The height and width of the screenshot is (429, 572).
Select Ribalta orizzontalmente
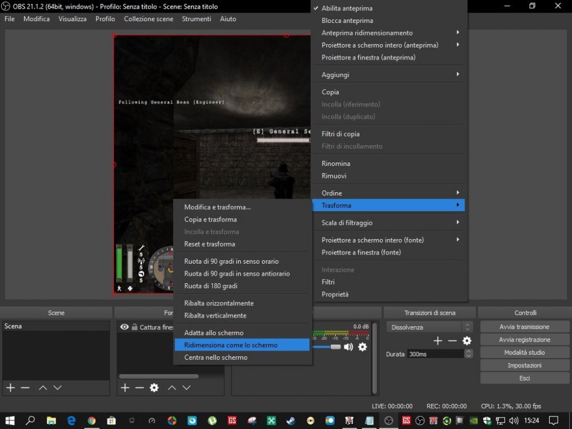pos(242,303)
